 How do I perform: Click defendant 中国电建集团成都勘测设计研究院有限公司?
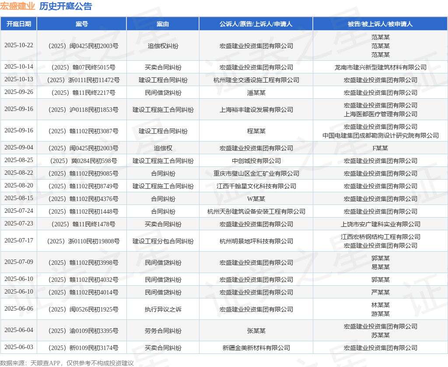tap(380, 135)
